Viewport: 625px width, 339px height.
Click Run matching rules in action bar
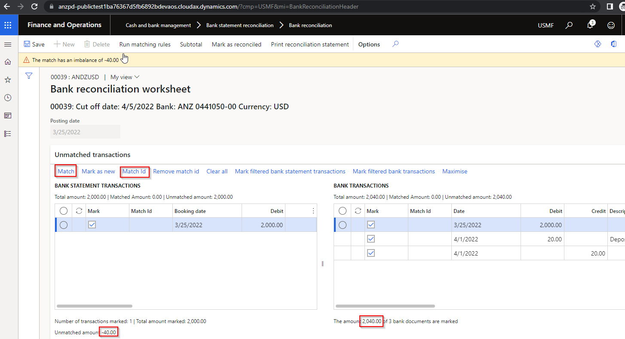pyautogui.click(x=145, y=44)
